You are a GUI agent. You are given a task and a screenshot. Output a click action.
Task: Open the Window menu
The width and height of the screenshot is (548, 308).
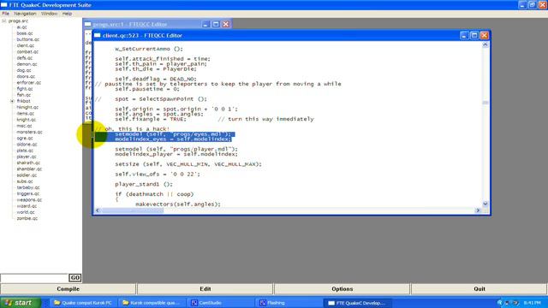point(49,14)
